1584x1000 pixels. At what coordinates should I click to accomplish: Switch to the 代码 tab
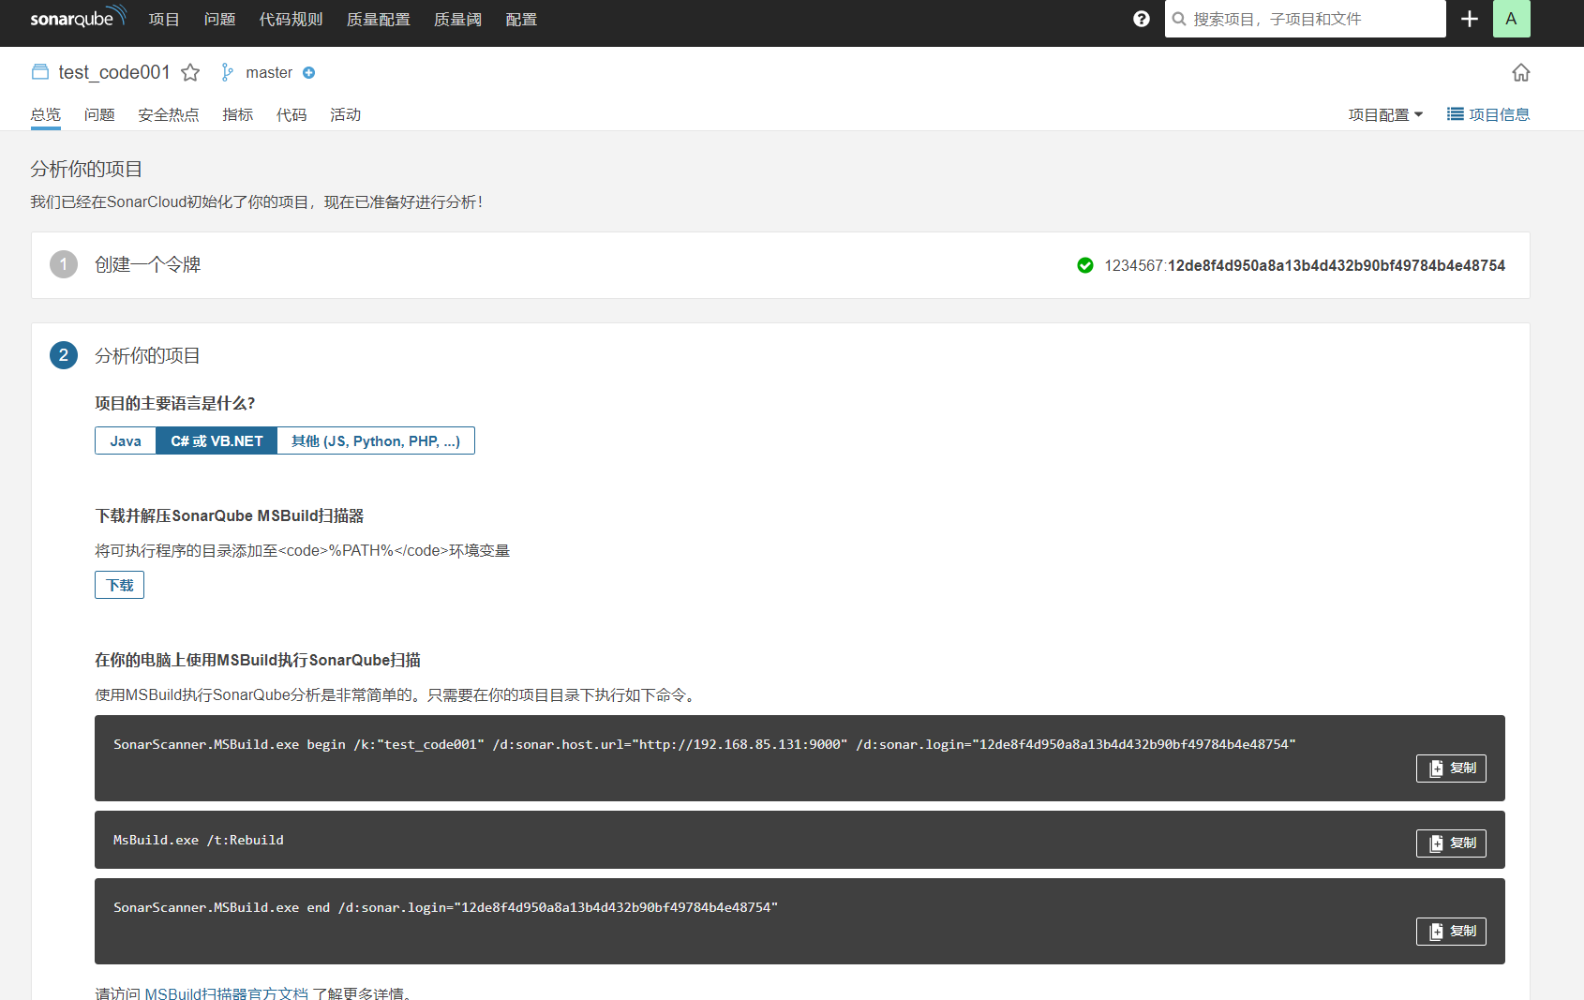pos(291,114)
